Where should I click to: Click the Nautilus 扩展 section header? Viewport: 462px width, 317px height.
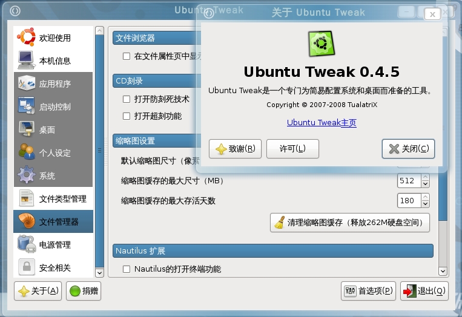pos(273,251)
